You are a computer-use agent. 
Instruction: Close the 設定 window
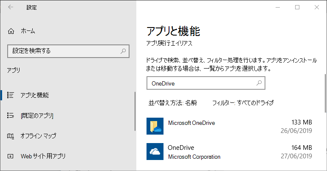click(316, 7)
